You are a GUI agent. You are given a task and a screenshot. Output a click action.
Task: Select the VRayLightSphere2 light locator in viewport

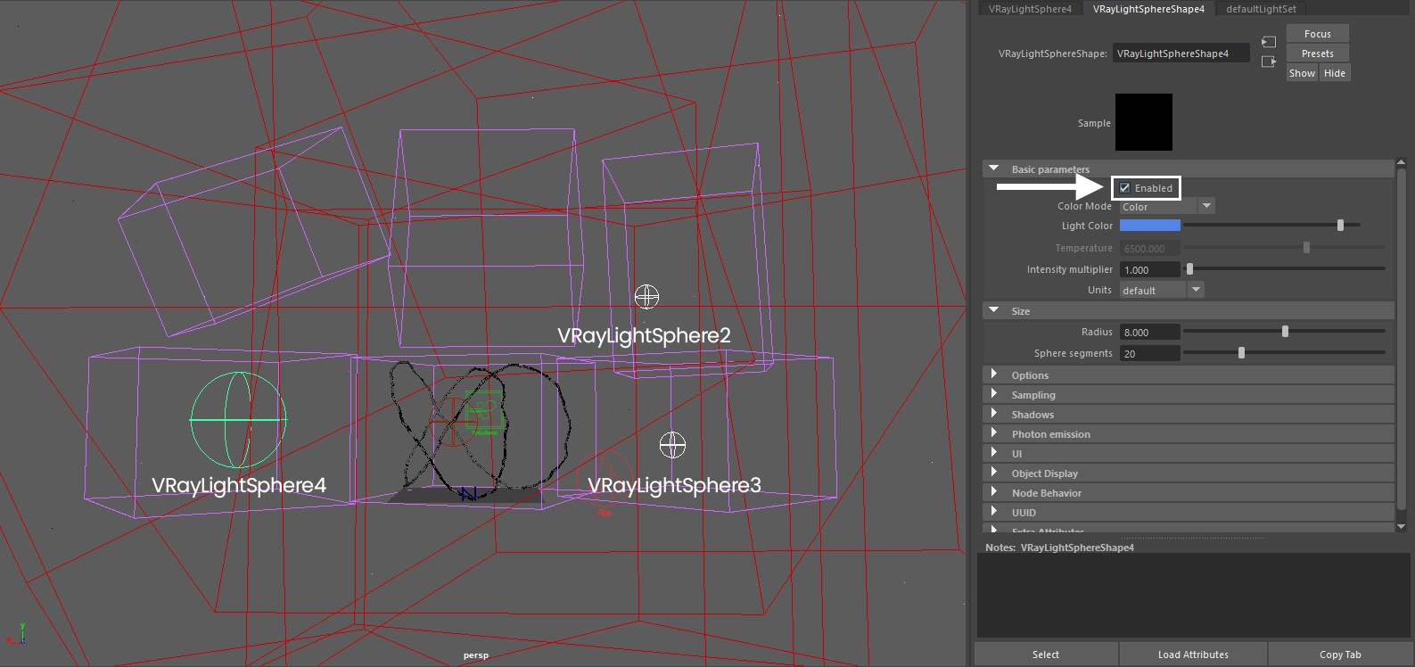coord(646,296)
